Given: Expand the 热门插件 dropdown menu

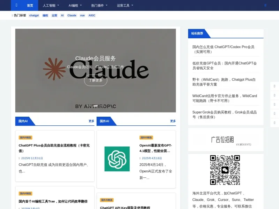Looking at the screenshot, I should tap(99, 6).
